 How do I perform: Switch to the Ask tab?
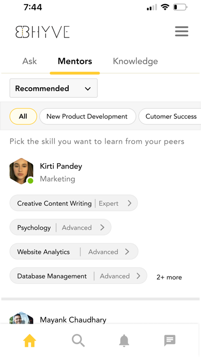point(30,61)
